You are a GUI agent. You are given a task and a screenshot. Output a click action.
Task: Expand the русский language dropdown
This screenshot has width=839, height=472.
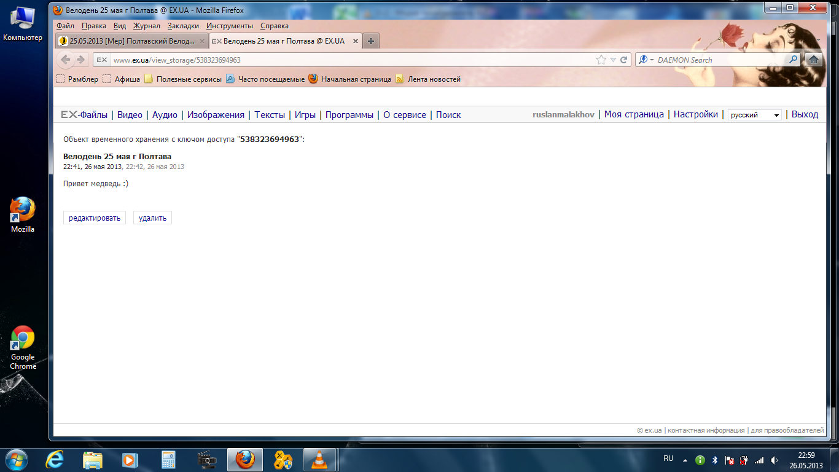point(754,115)
